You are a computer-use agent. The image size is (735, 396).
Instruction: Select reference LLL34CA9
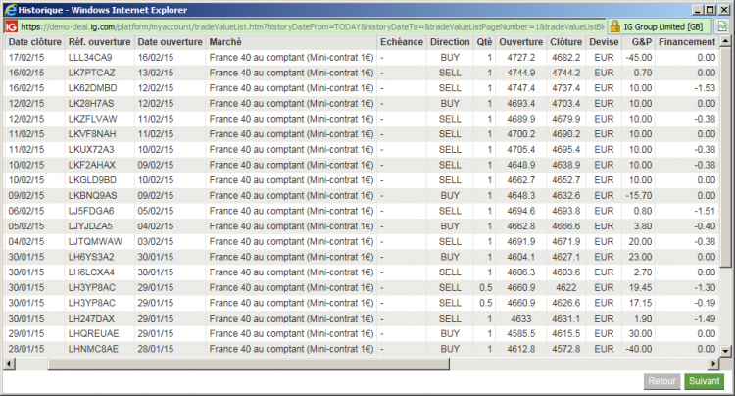pos(90,58)
